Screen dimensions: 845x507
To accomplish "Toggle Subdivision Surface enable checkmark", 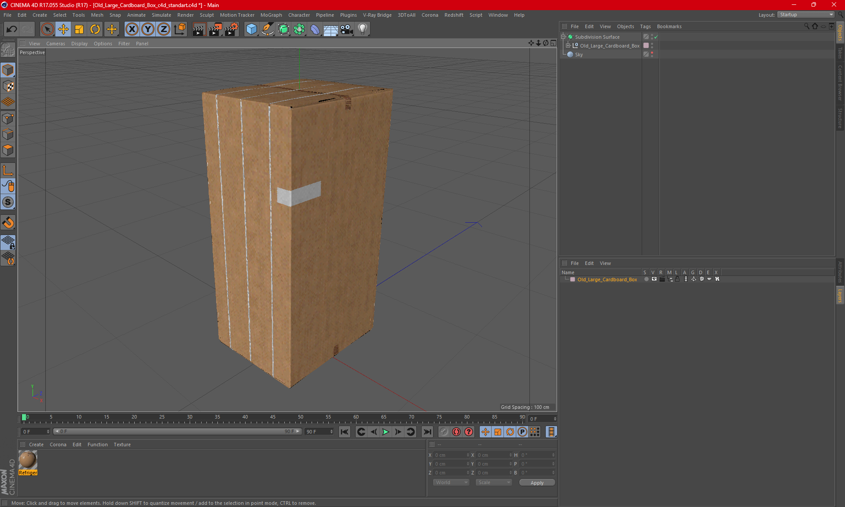I will click(656, 37).
